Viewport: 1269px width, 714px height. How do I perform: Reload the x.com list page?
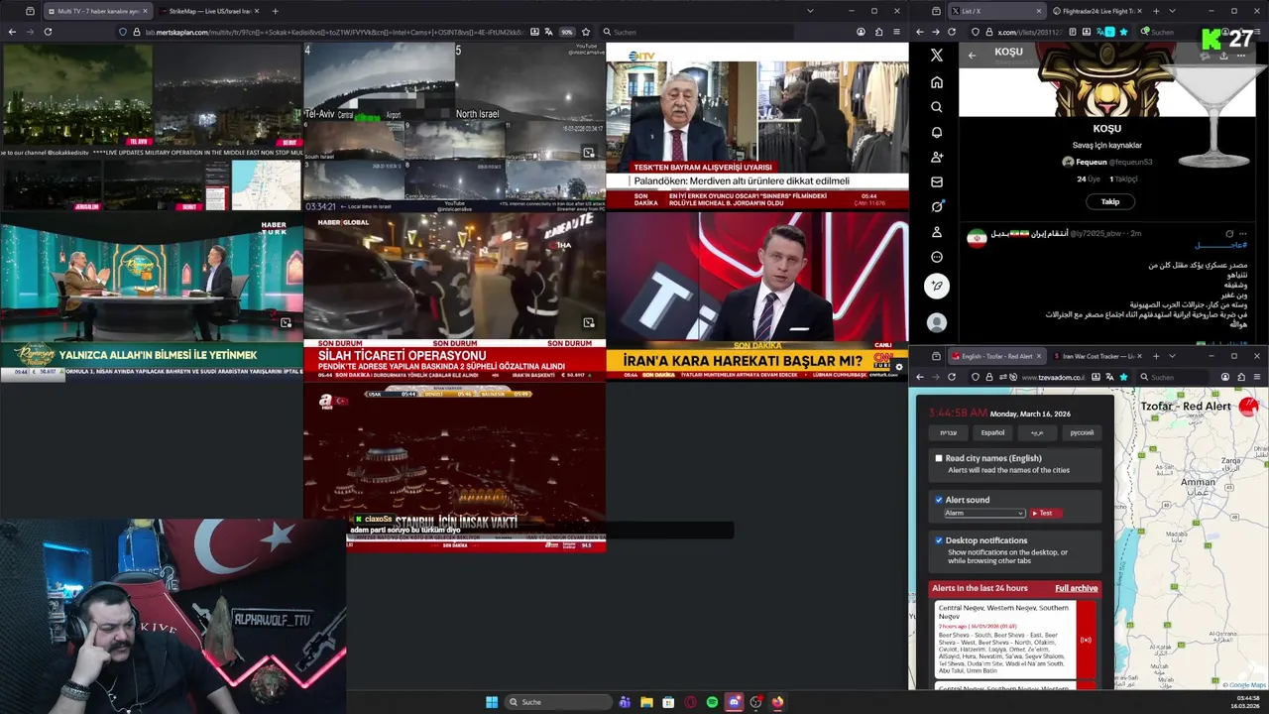coord(952,32)
